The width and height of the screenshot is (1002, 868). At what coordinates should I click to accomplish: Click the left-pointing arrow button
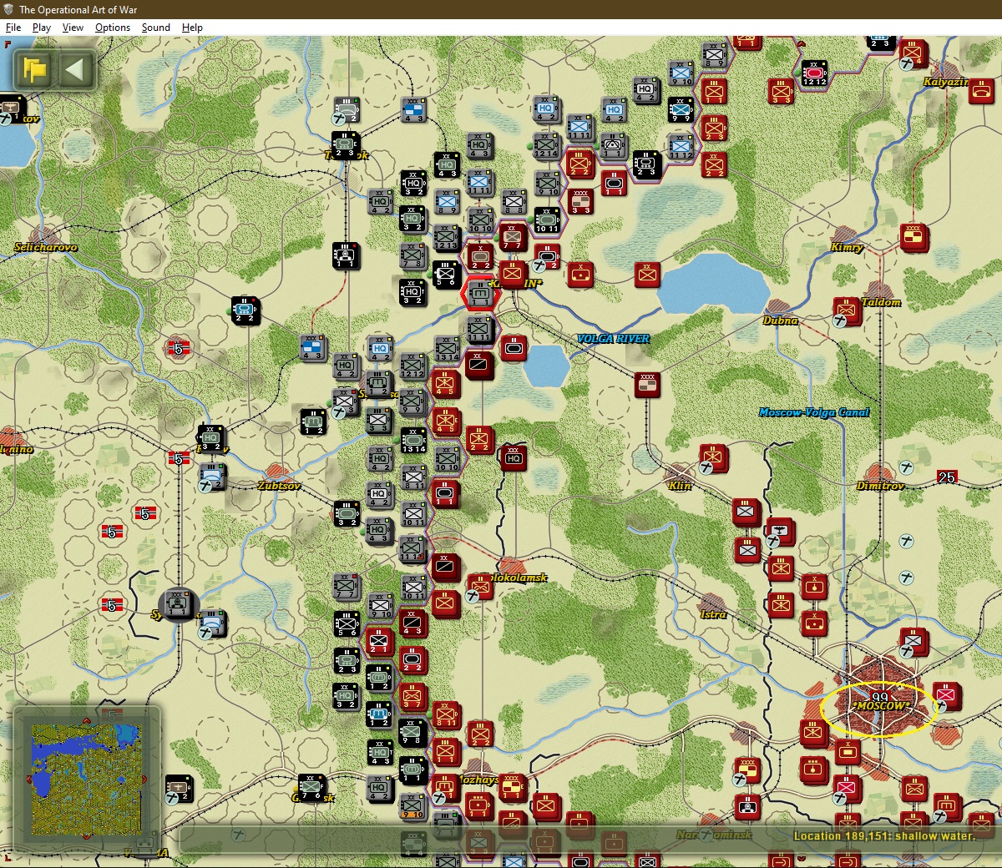tap(74, 69)
